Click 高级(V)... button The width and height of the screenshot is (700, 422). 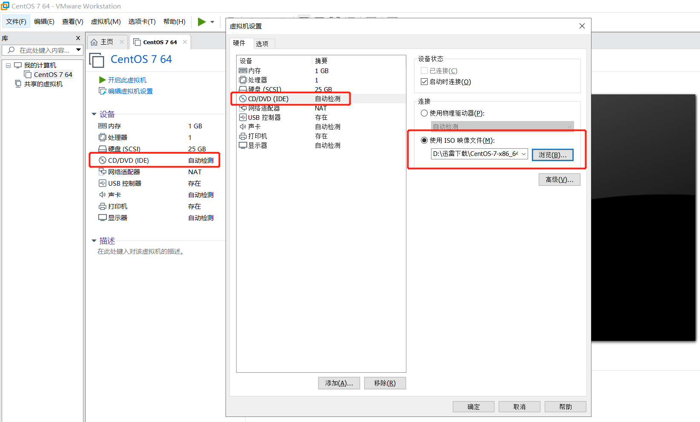coord(560,180)
